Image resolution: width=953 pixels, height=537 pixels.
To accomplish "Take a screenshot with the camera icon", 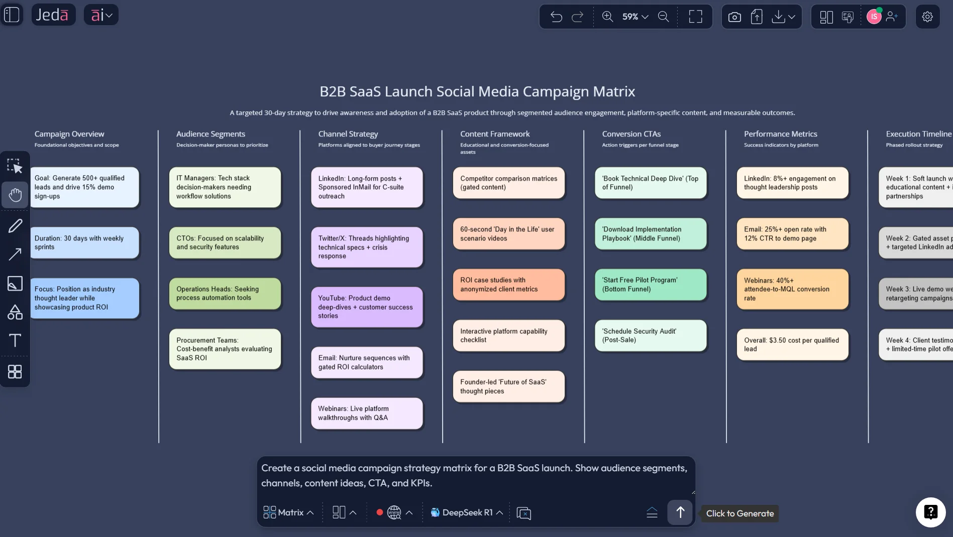I will pyautogui.click(x=734, y=17).
